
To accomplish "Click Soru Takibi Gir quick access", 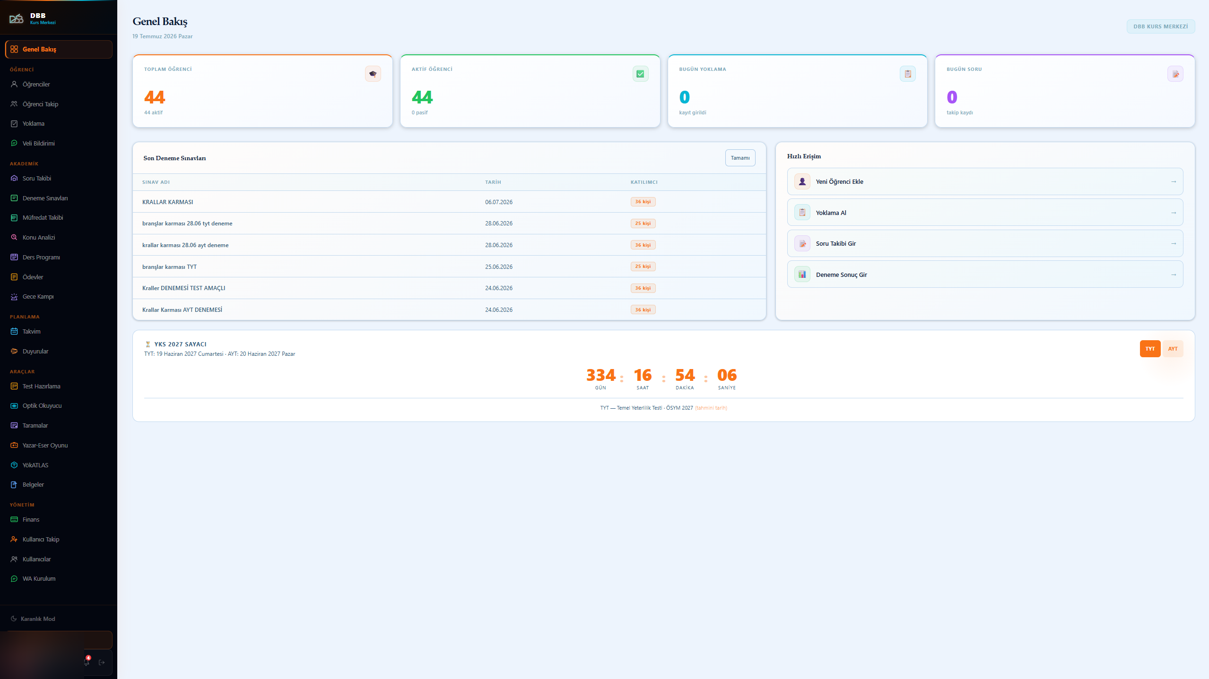I will [985, 243].
